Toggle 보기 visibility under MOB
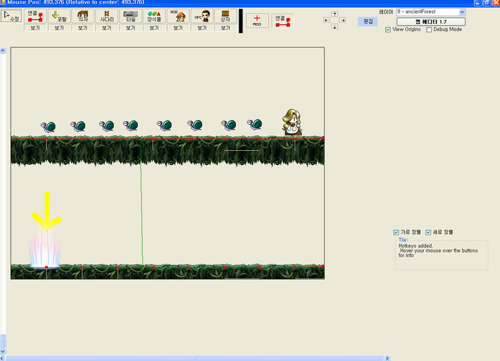The image size is (500, 361). coord(178,28)
